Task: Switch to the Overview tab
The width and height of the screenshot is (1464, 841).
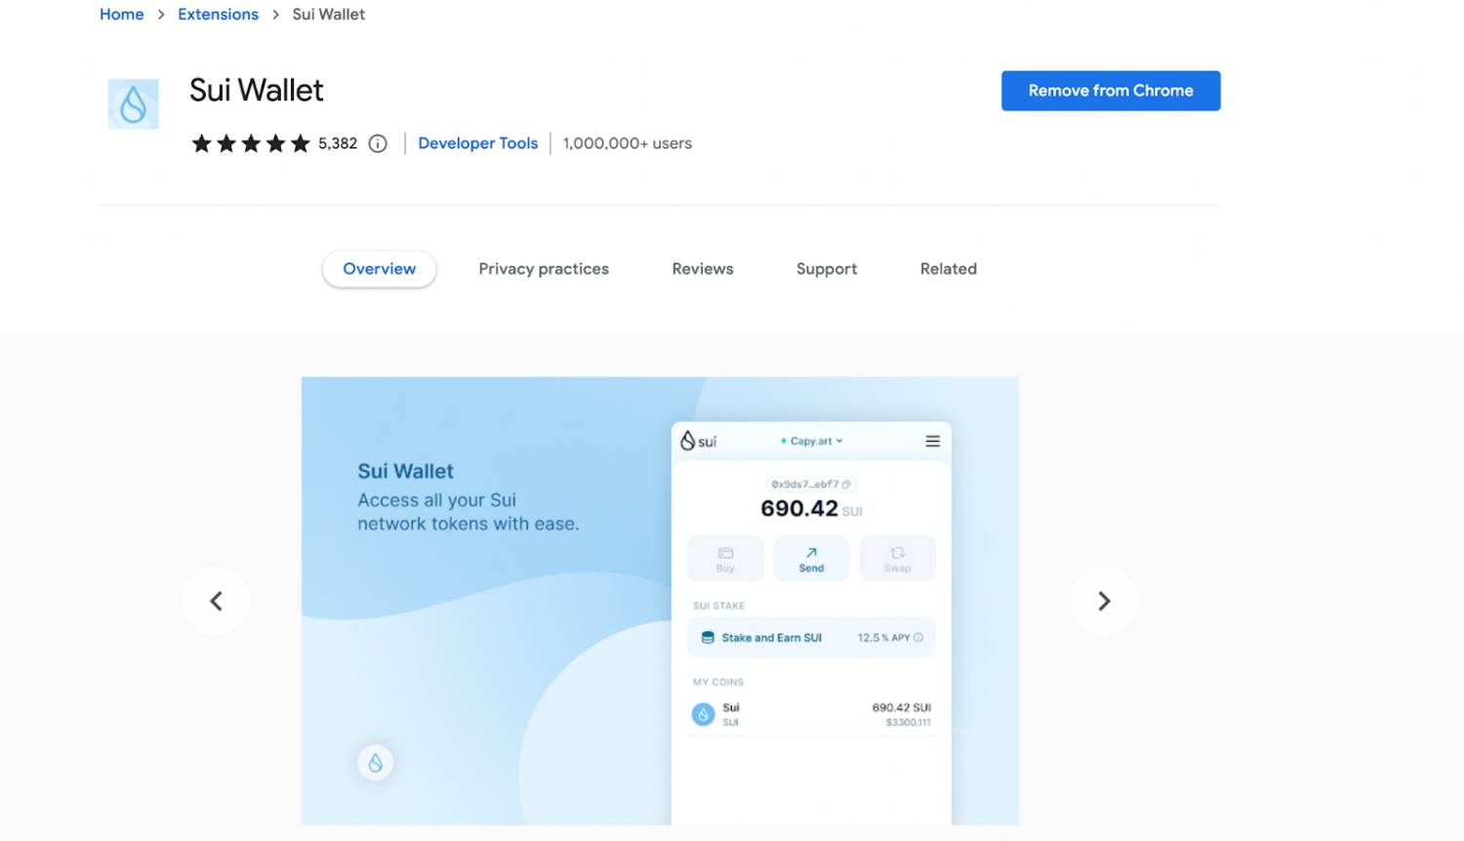Action: coord(380,269)
